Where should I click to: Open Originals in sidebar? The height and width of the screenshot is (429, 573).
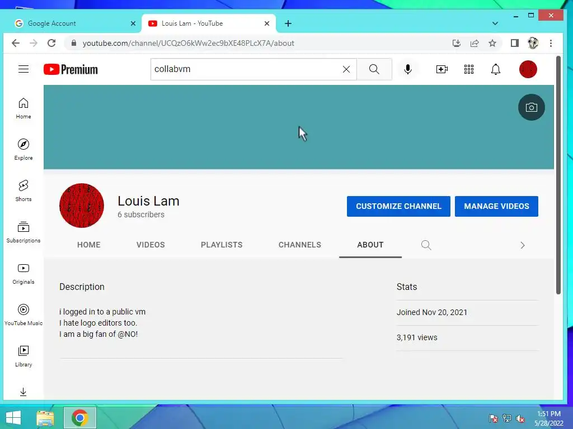click(x=24, y=274)
